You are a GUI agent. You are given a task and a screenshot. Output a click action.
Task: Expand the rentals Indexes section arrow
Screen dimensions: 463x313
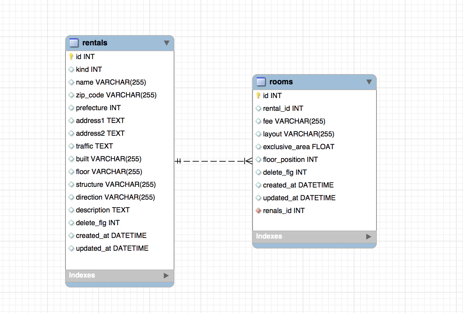coord(166,275)
